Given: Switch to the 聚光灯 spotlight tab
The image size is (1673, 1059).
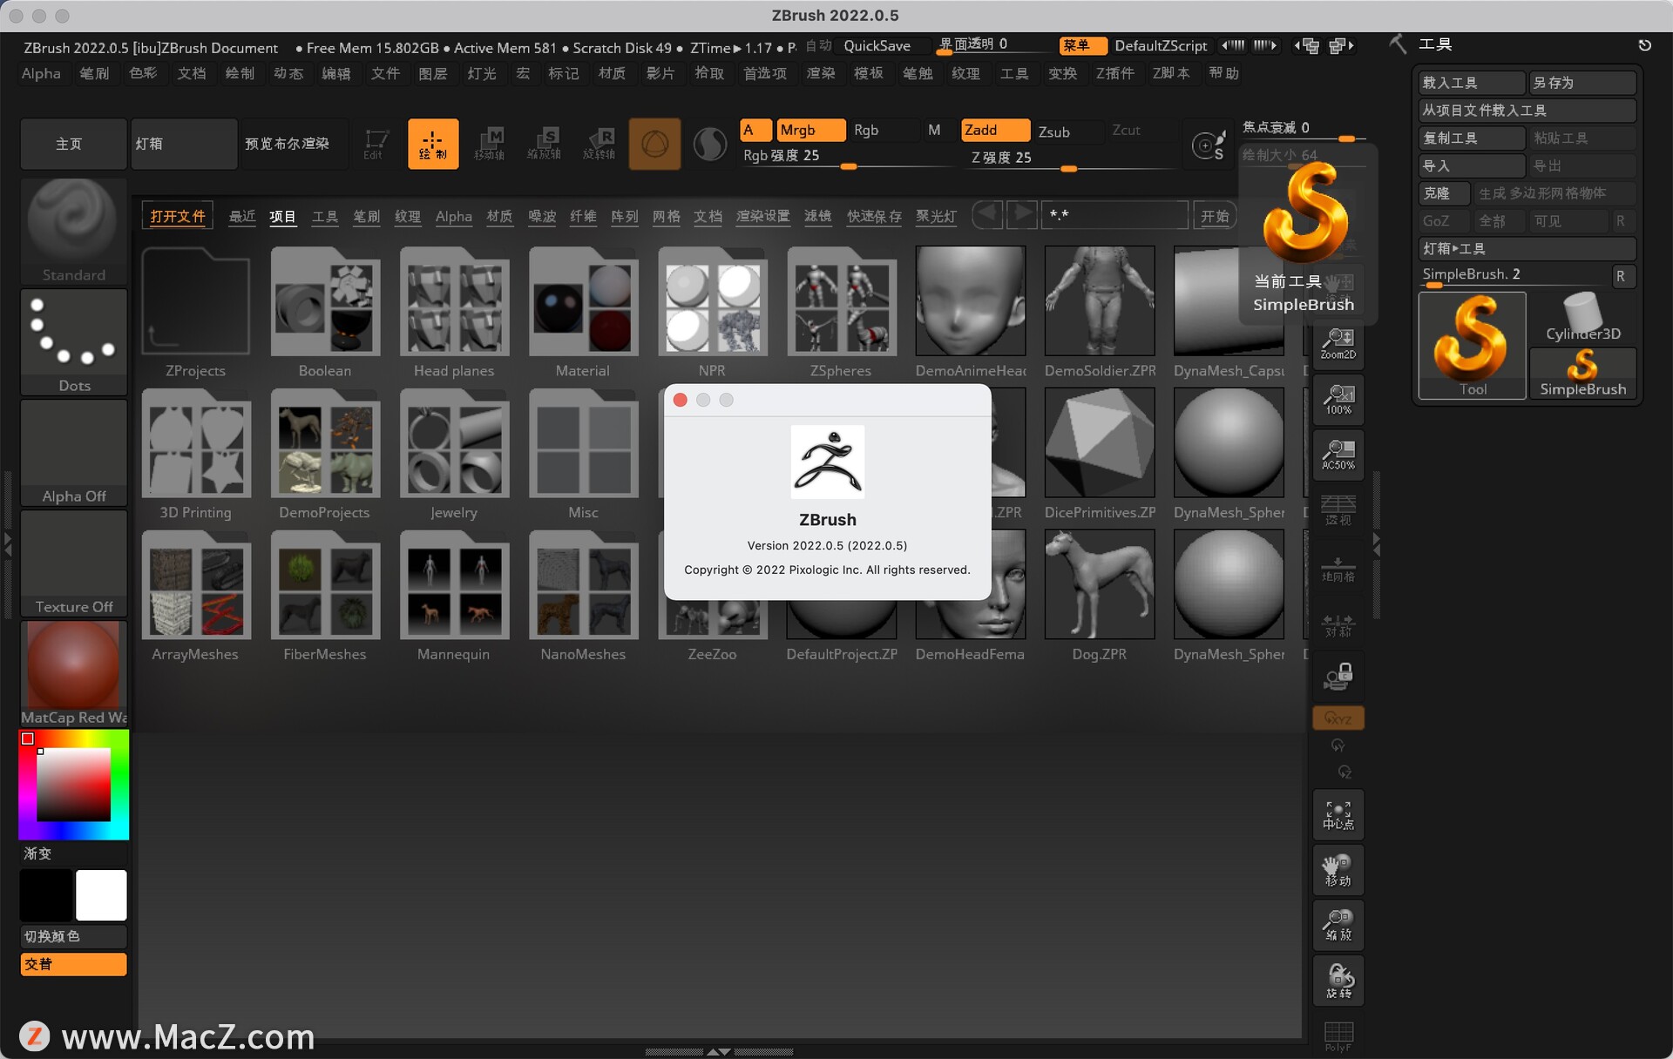Looking at the screenshot, I should pos(936,216).
